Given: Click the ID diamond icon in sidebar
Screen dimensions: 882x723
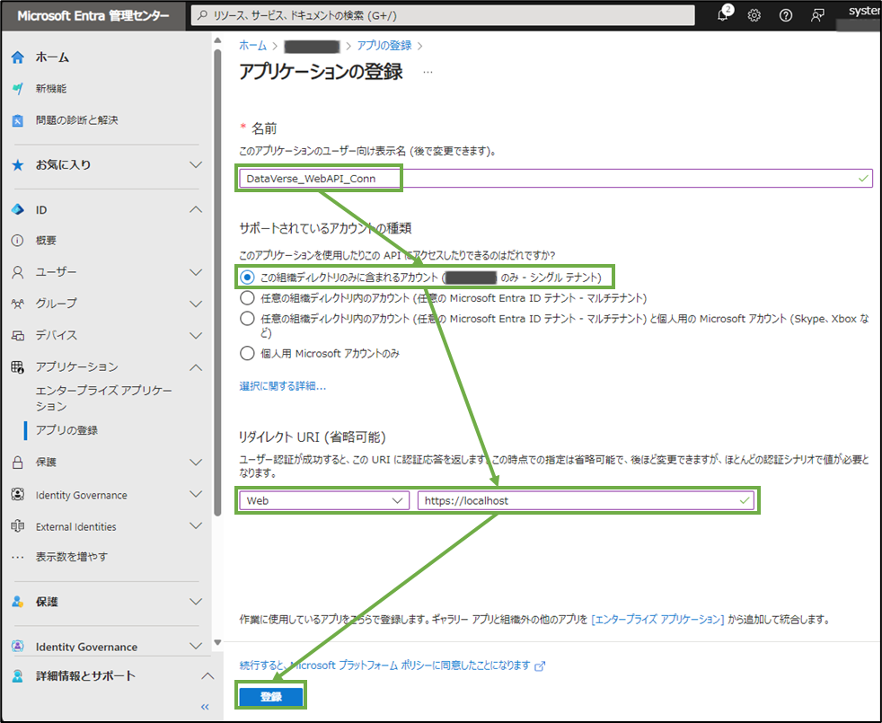Looking at the screenshot, I should click(18, 210).
